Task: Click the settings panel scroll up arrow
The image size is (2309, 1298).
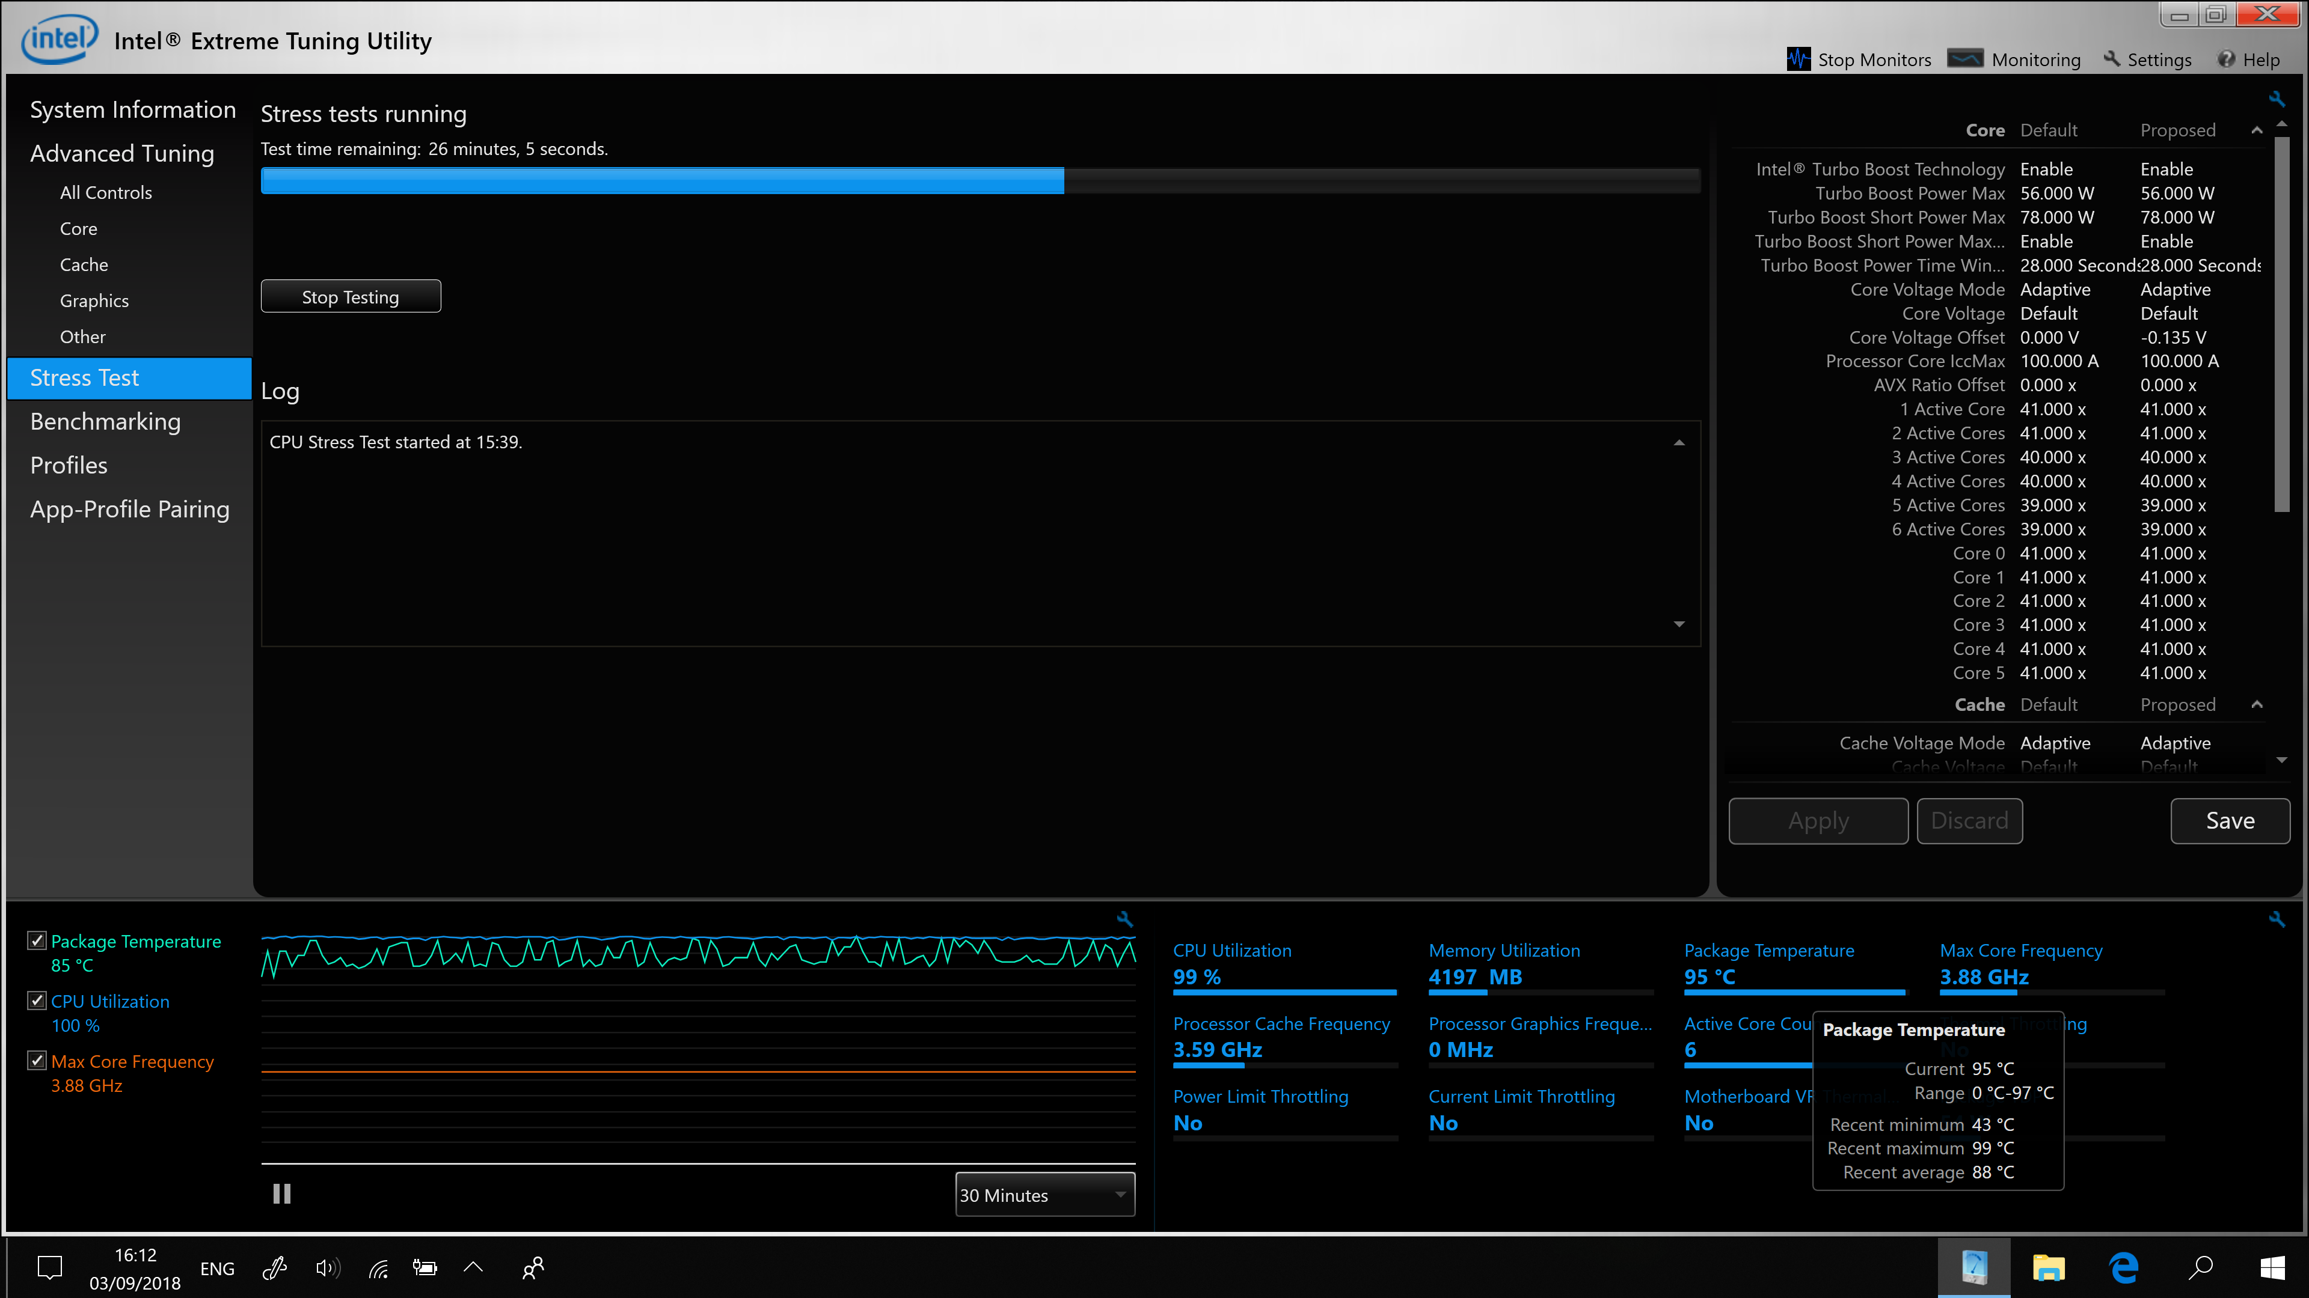Action: point(2281,124)
